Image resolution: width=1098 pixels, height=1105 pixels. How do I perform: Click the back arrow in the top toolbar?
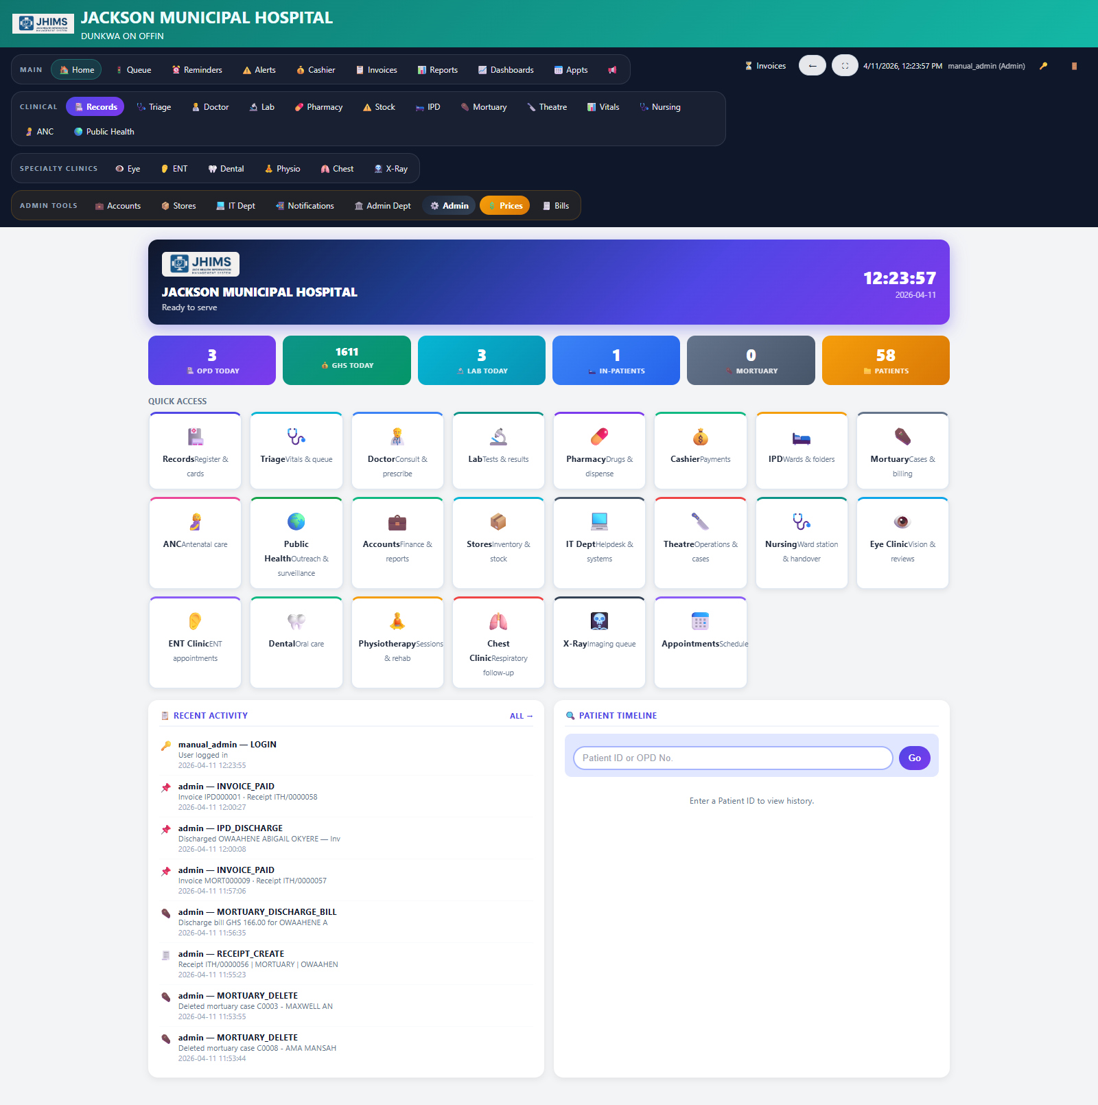[x=813, y=65]
